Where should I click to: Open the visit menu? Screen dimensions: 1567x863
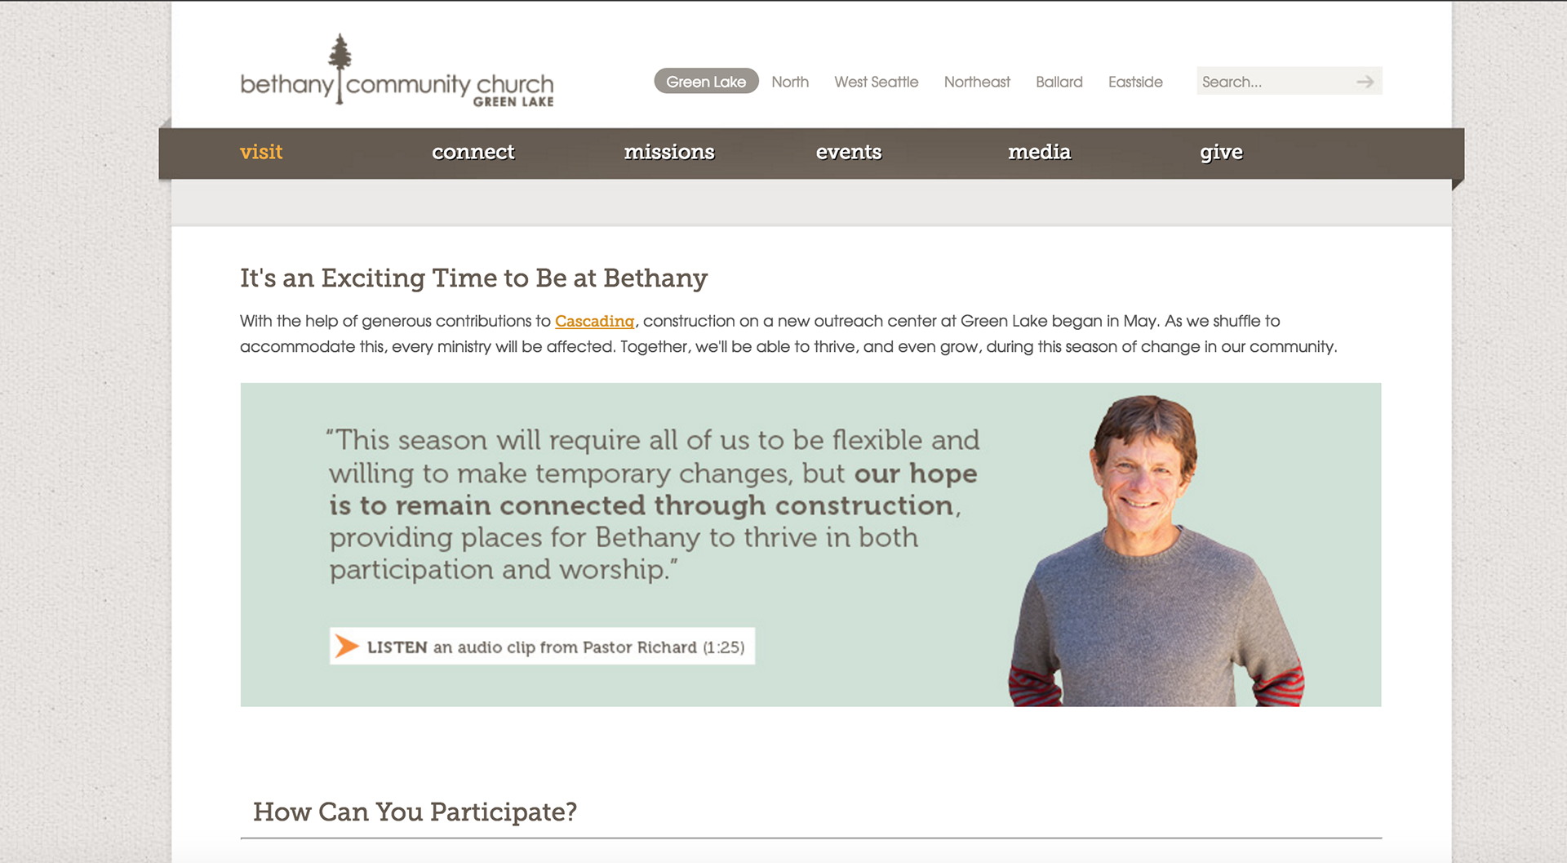coord(261,152)
